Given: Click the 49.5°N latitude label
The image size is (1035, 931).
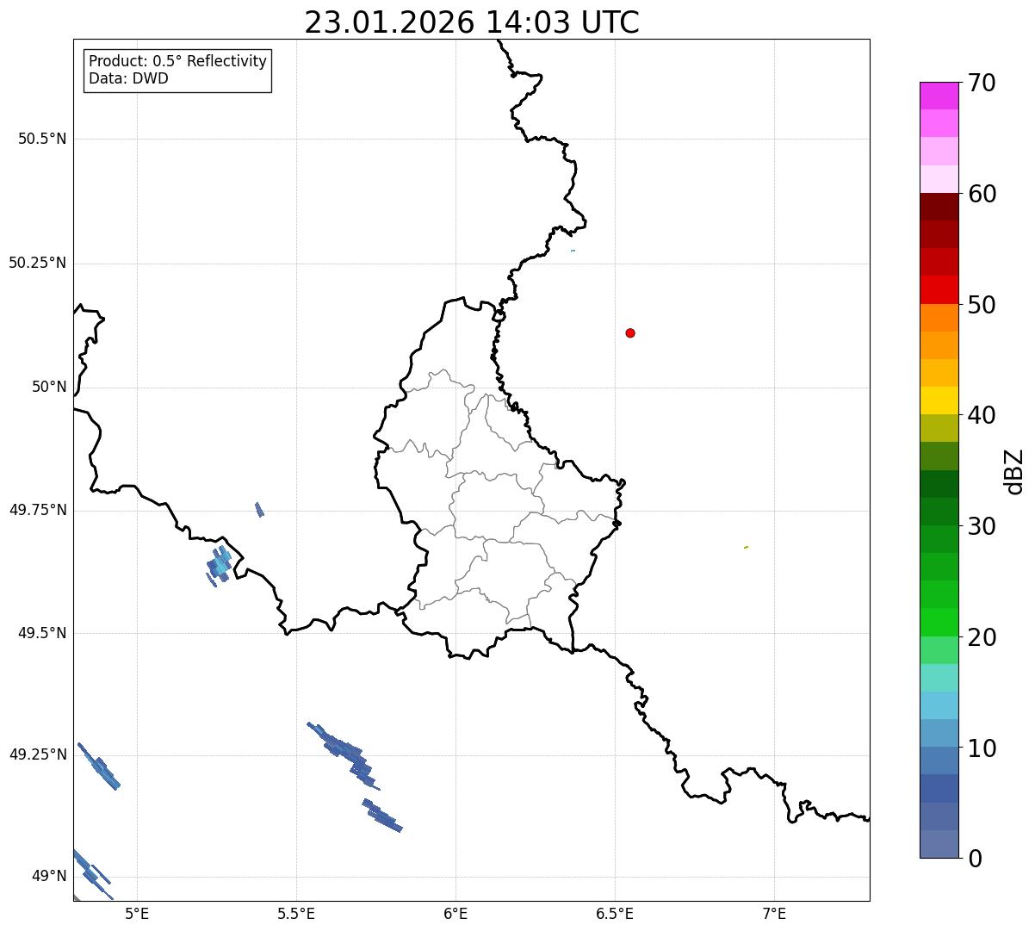Looking at the screenshot, I should 42,633.
